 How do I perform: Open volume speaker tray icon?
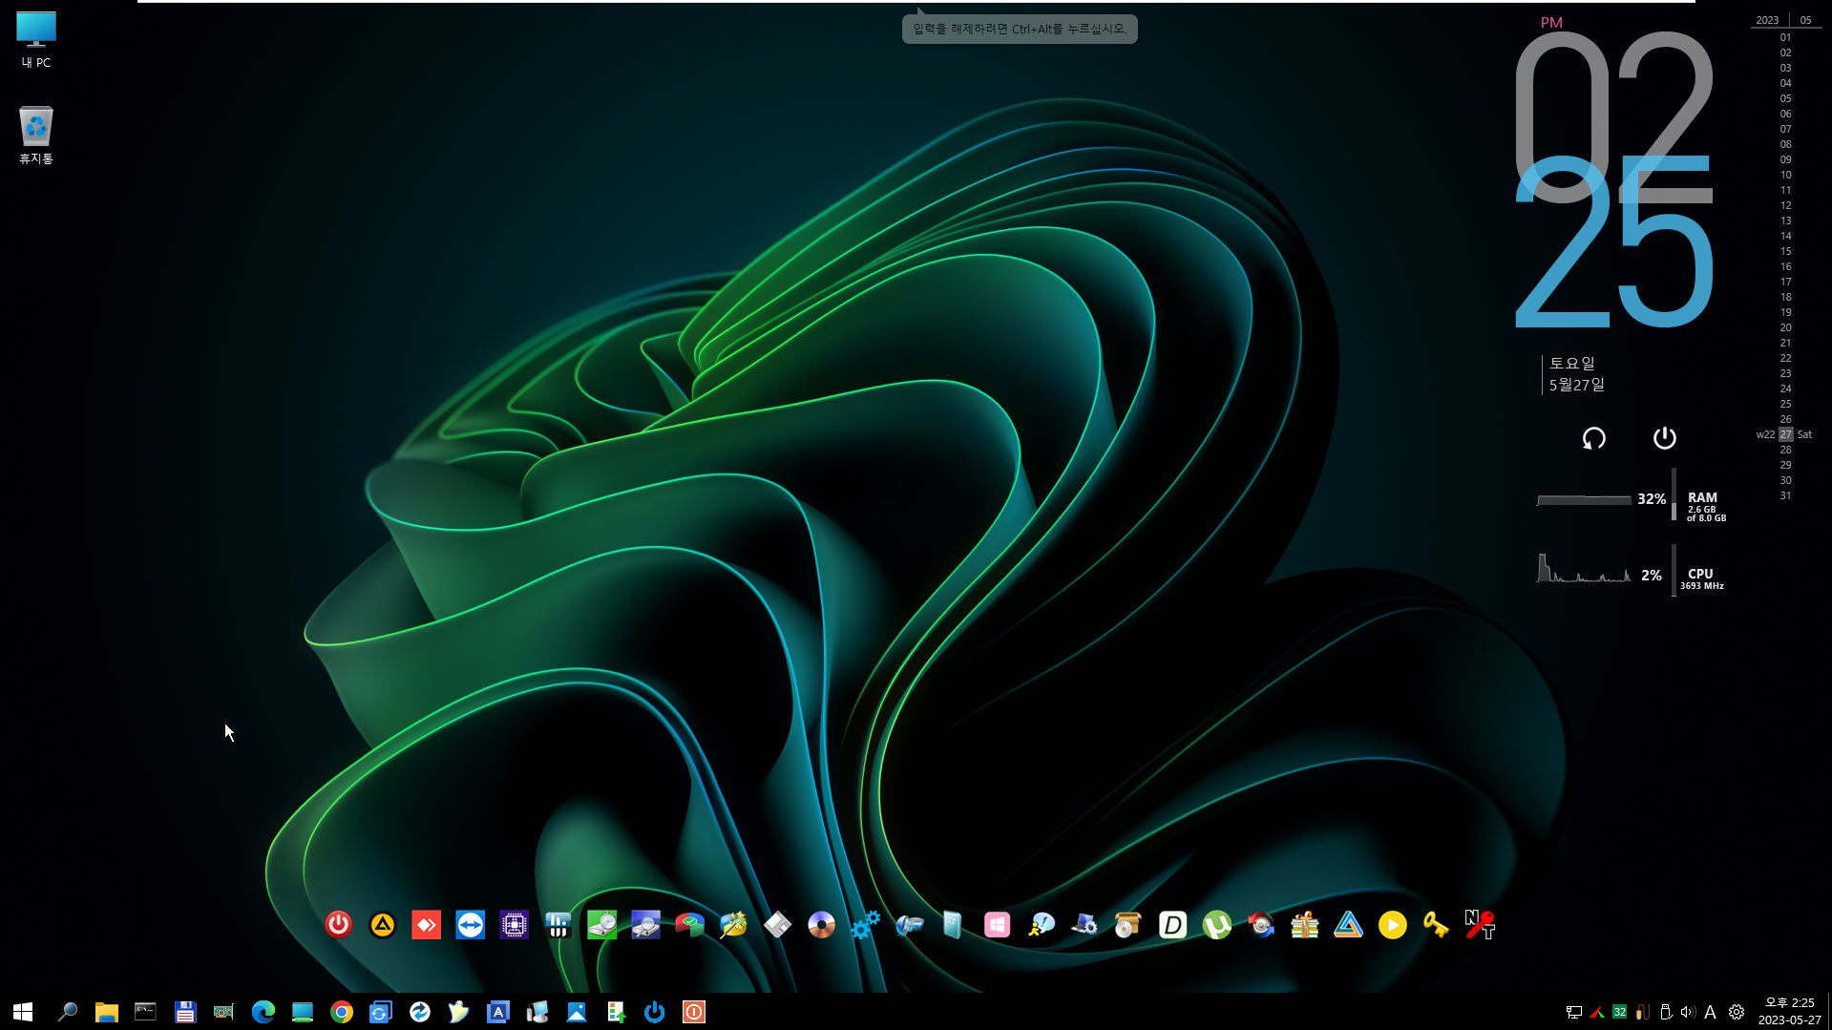click(x=1687, y=1012)
